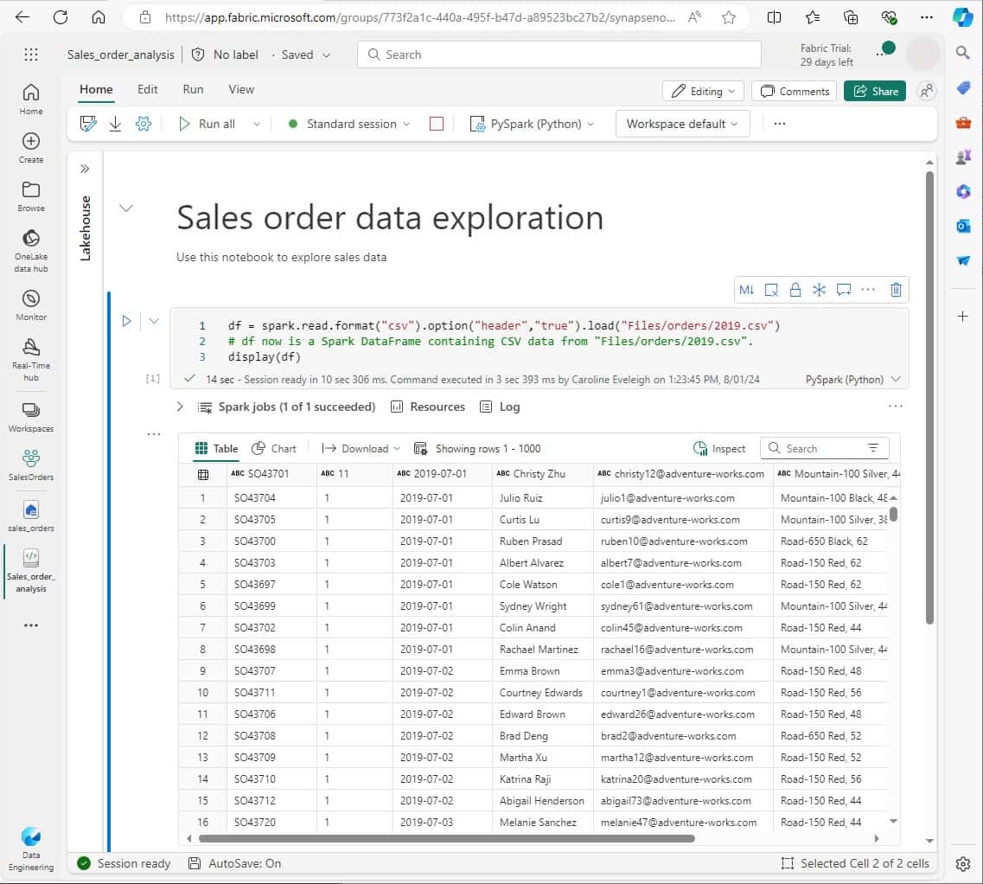Open the Workspace default environment dropdown
Screen dimensions: 983x884
(682, 124)
